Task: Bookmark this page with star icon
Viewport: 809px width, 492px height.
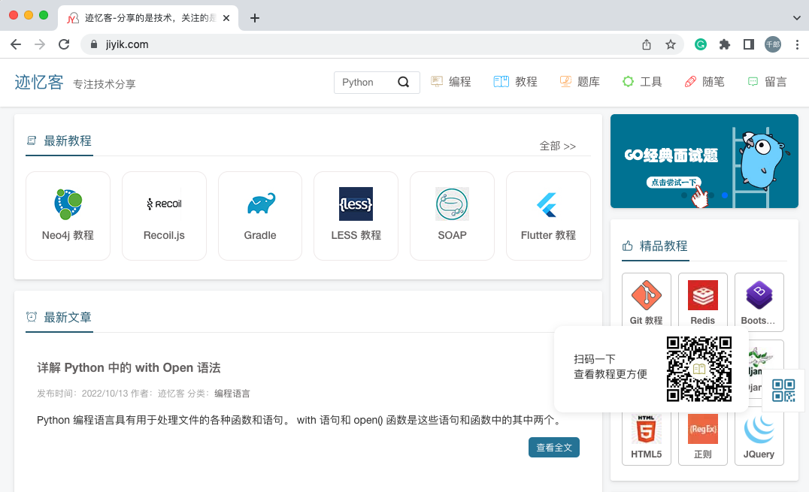Action: [x=670, y=44]
